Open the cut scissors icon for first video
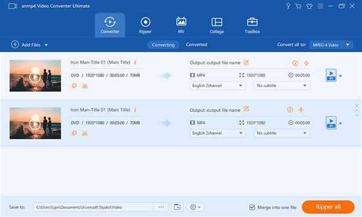 coord(84,86)
